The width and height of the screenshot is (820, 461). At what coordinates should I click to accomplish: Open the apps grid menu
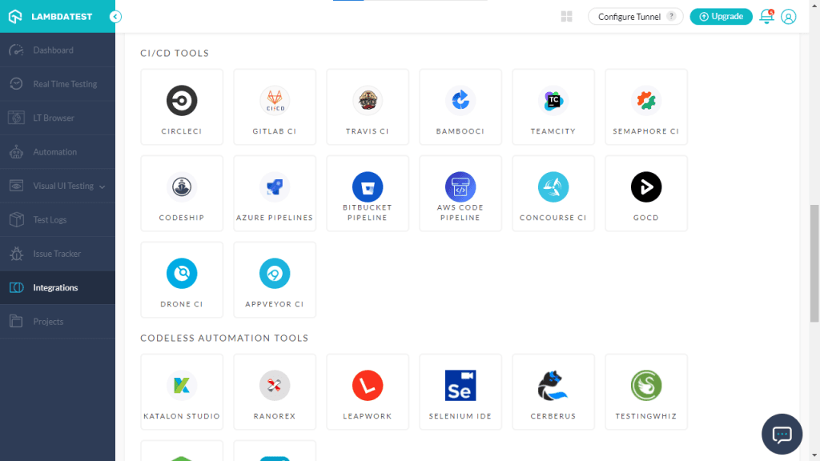coord(566,16)
